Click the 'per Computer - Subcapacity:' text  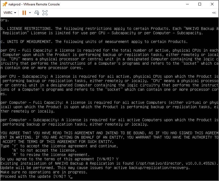(30, 120)
